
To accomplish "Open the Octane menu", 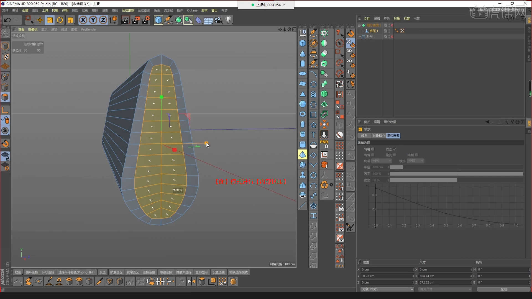I will pos(192,11).
